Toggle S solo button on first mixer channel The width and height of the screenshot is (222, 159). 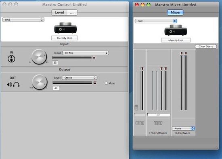(x=142, y=123)
